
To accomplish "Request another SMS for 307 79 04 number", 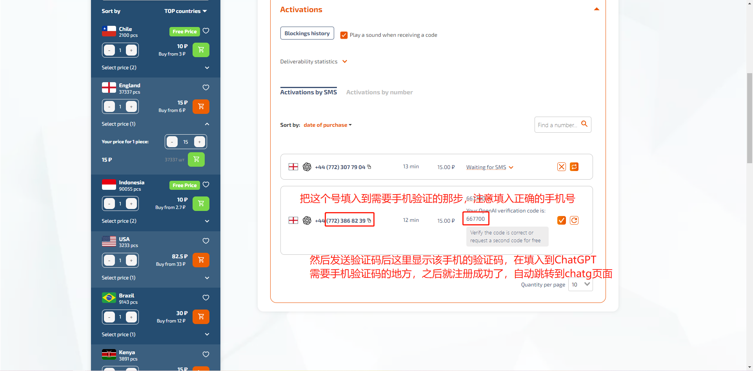I will coord(574,167).
